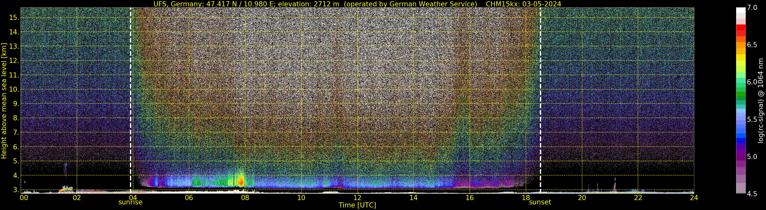Click the 'Height above mean sea level [km]' label
The image size is (766, 210).
(x=4, y=100)
